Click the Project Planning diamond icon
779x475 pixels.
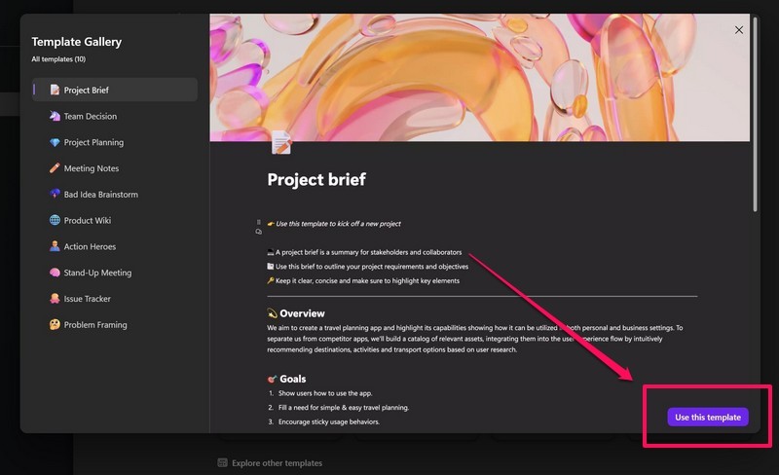55,142
